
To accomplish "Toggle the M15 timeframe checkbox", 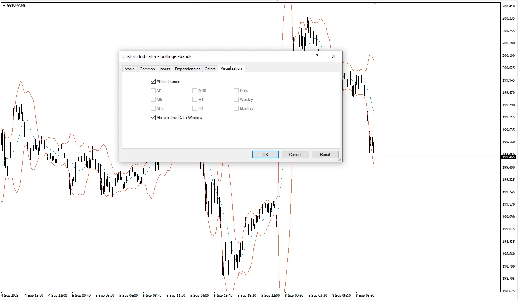I will pos(153,108).
